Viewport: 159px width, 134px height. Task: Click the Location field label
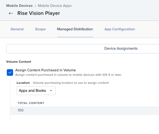[23, 83]
